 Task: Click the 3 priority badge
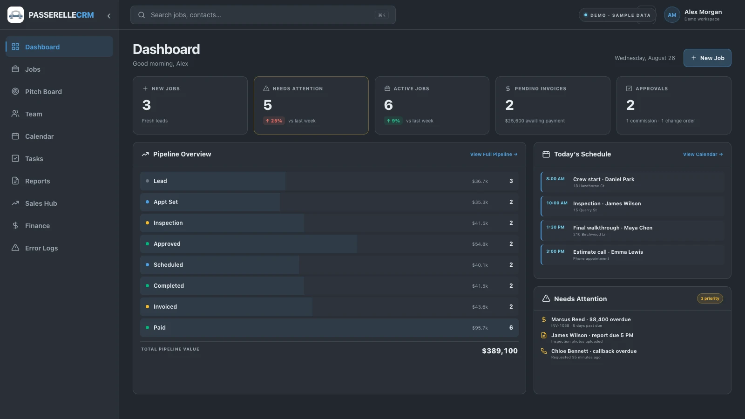(710, 298)
